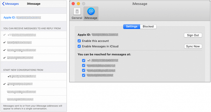Tap the last email under Start New Conversations
Viewport: 211px width, 112px height.
34,99
